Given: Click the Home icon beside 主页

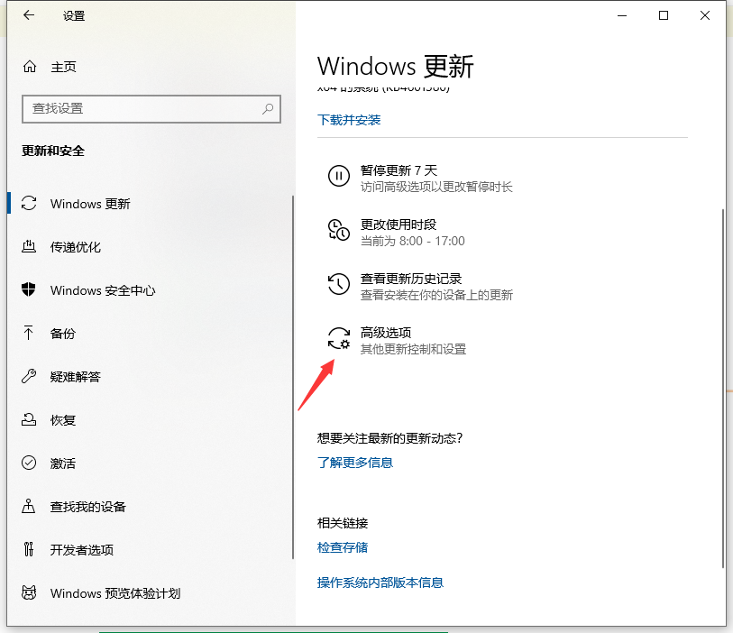Looking at the screenshot, I should click(x=30, y=67).
